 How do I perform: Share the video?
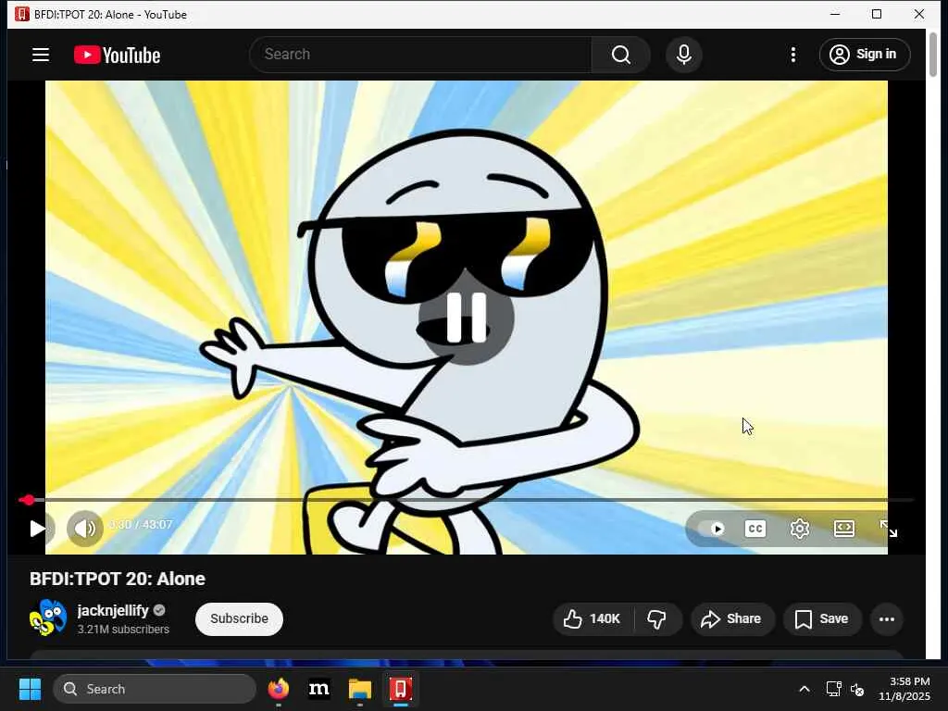[732, 619]
